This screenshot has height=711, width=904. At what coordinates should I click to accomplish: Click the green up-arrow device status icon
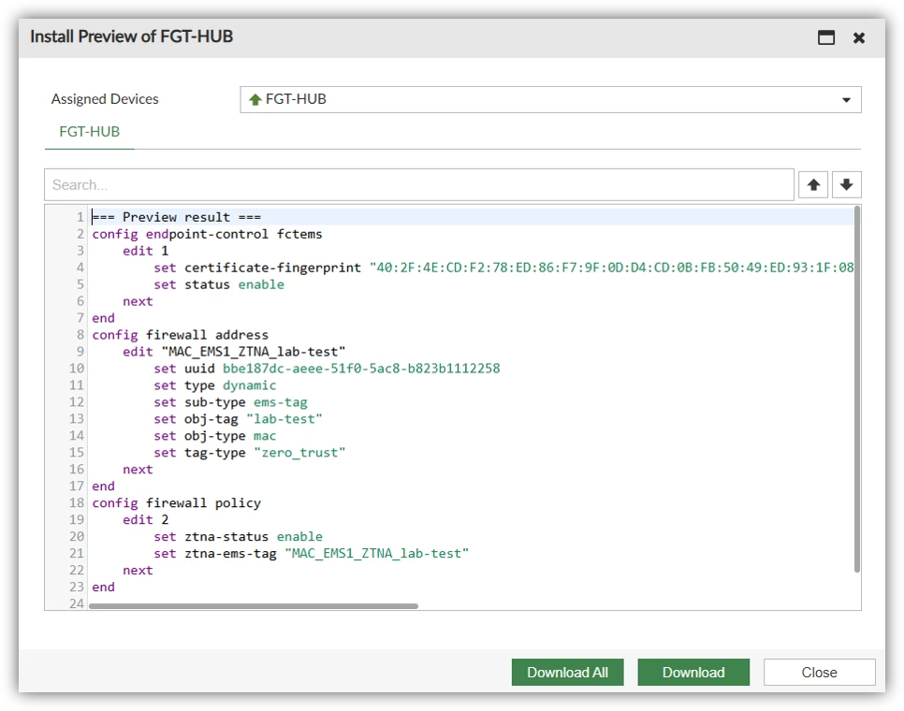pyautogui.click(x=255, y=100)
